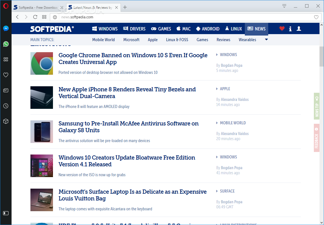Viewport: 324px width, 225px height.
Task: Click the scrollbar up arrow
Action: coord(321,25)
